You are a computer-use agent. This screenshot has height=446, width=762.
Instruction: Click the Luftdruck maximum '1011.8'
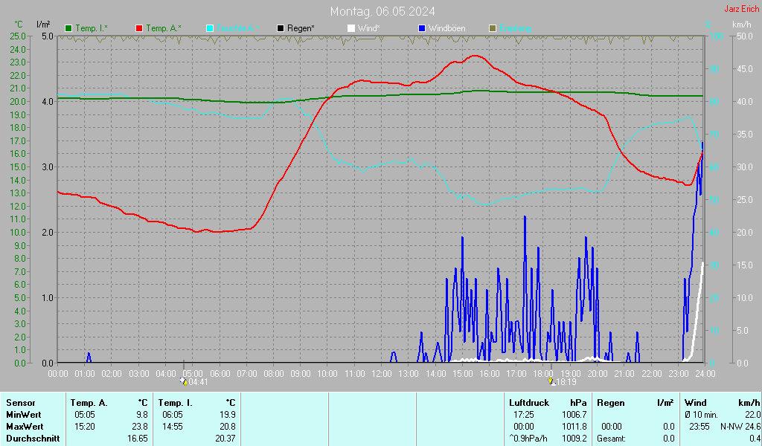coord(574,427)
